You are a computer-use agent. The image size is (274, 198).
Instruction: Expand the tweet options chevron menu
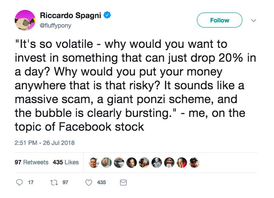point(254,20)
